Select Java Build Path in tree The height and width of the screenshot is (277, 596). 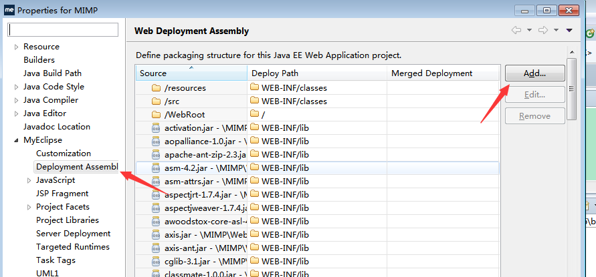pyautogui.click(x=52, y=73)
